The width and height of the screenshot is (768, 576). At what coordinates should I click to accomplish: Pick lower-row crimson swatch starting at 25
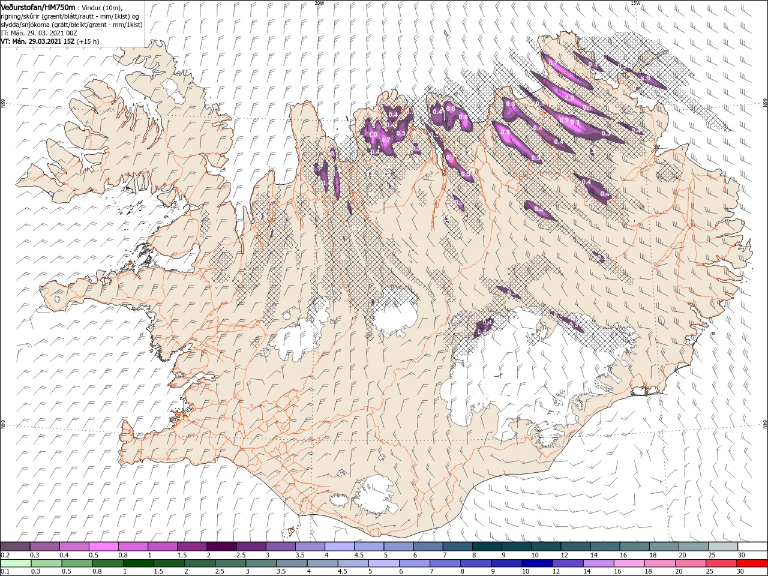click(x=721, y=563)
